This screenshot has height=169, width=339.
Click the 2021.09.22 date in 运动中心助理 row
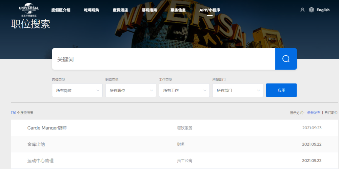pyautogui.click(x=312, y=161)
